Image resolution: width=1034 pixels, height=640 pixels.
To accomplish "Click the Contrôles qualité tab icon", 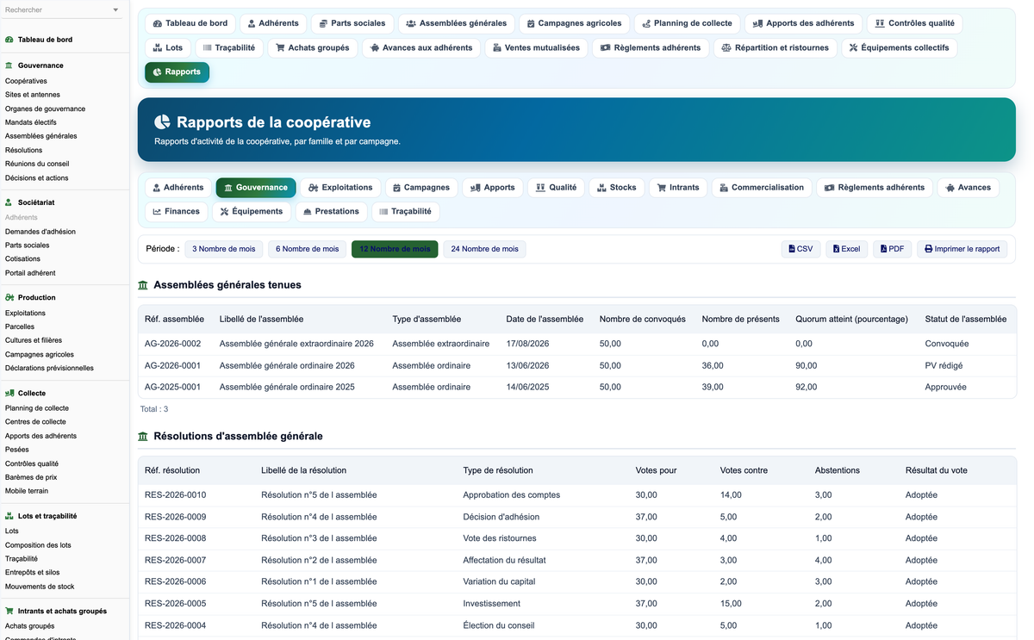I will (880, 23).
